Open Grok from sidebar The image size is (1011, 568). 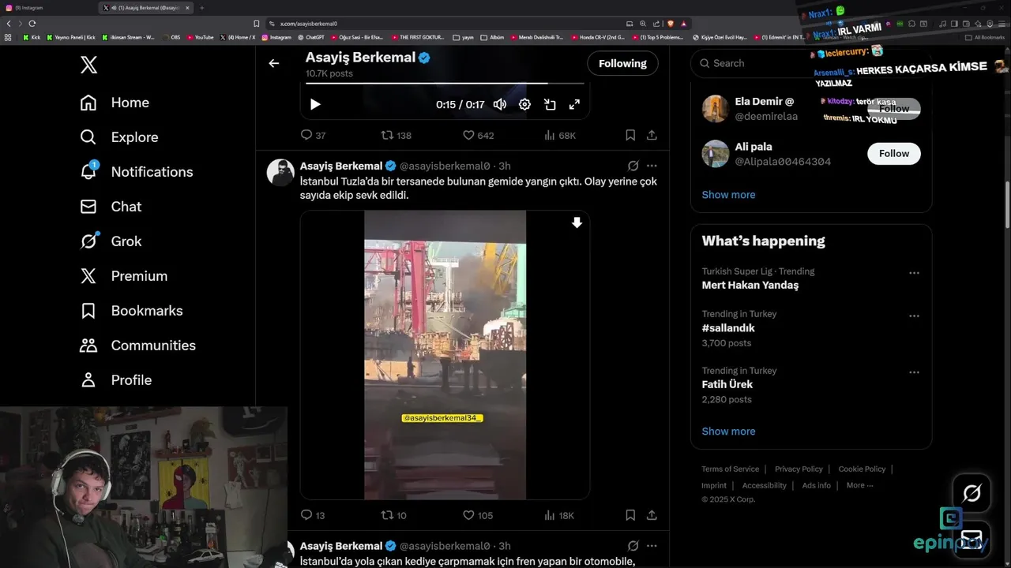(111, 241)
